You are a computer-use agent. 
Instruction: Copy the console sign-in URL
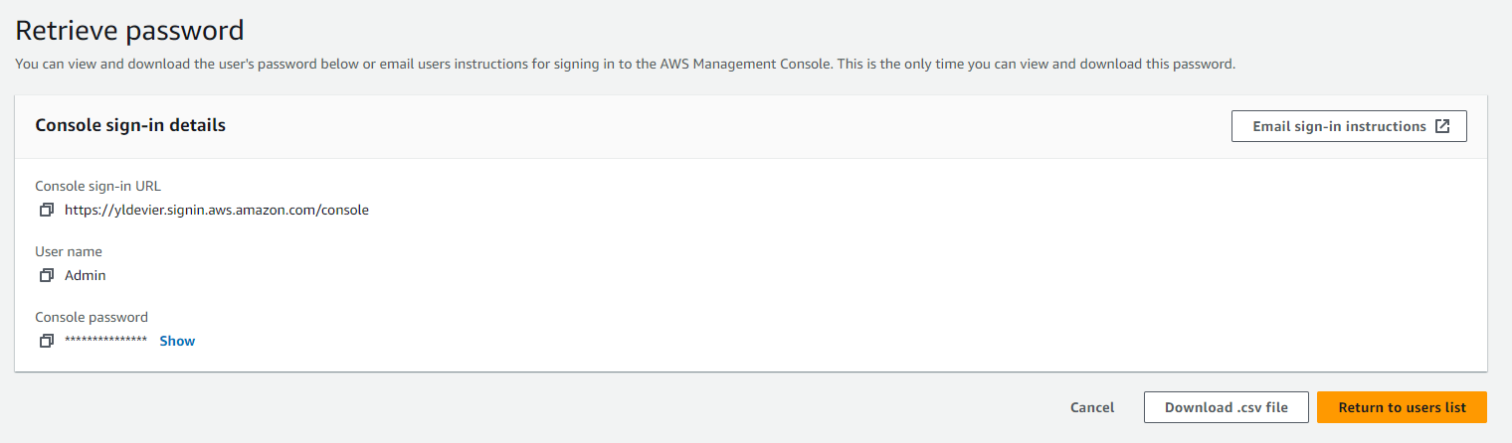(x=46, y=211)
